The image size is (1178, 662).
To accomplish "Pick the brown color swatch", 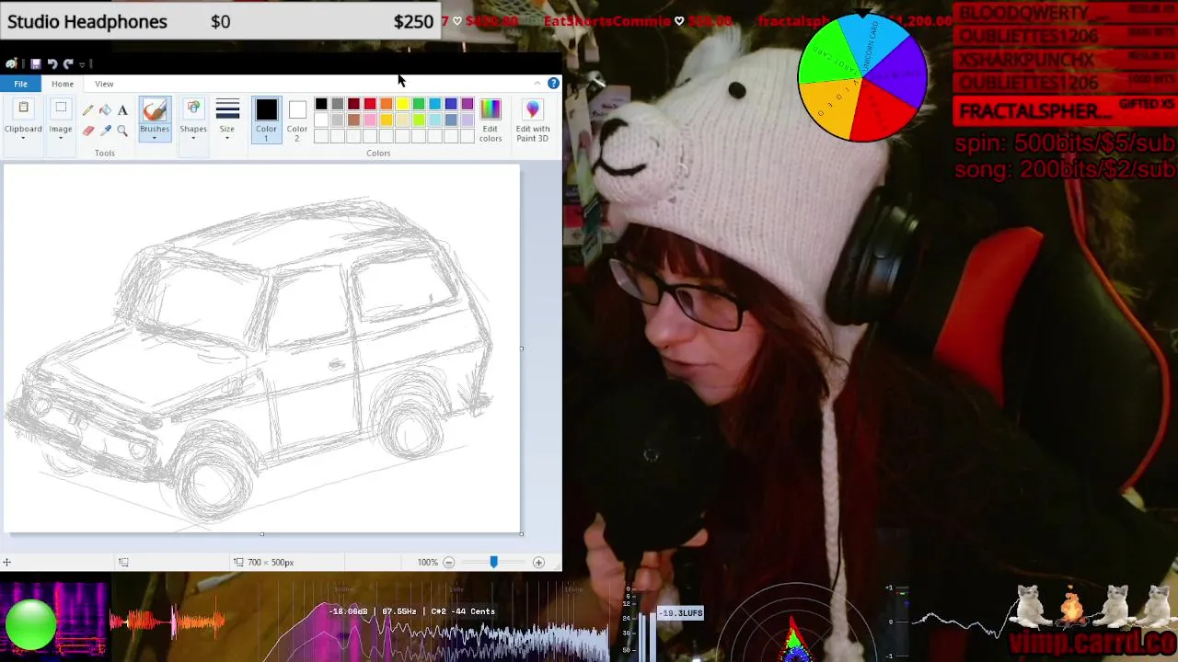I will pyautogui.click(x=353, y=120).
